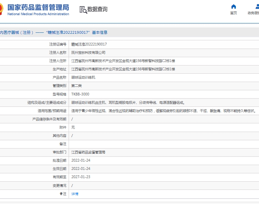Click the 第二类 management category value
259x204 pixels.
[77, 86]
